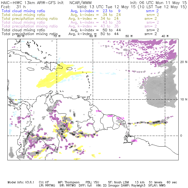Viewport: 188px width, 188px height.
Task: Click the olive 'Total precipitation mixing ratio' legend text
Action: coord(30,19)
